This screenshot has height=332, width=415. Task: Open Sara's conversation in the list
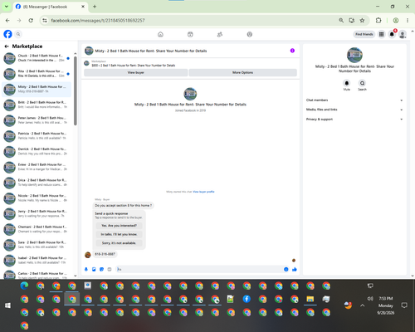point(37,245)
